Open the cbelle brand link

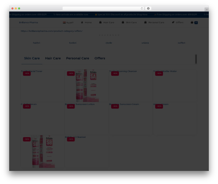(x=109, y=43)
